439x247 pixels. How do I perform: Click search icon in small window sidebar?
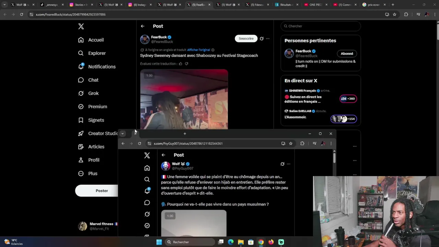[x=147, y=179]
